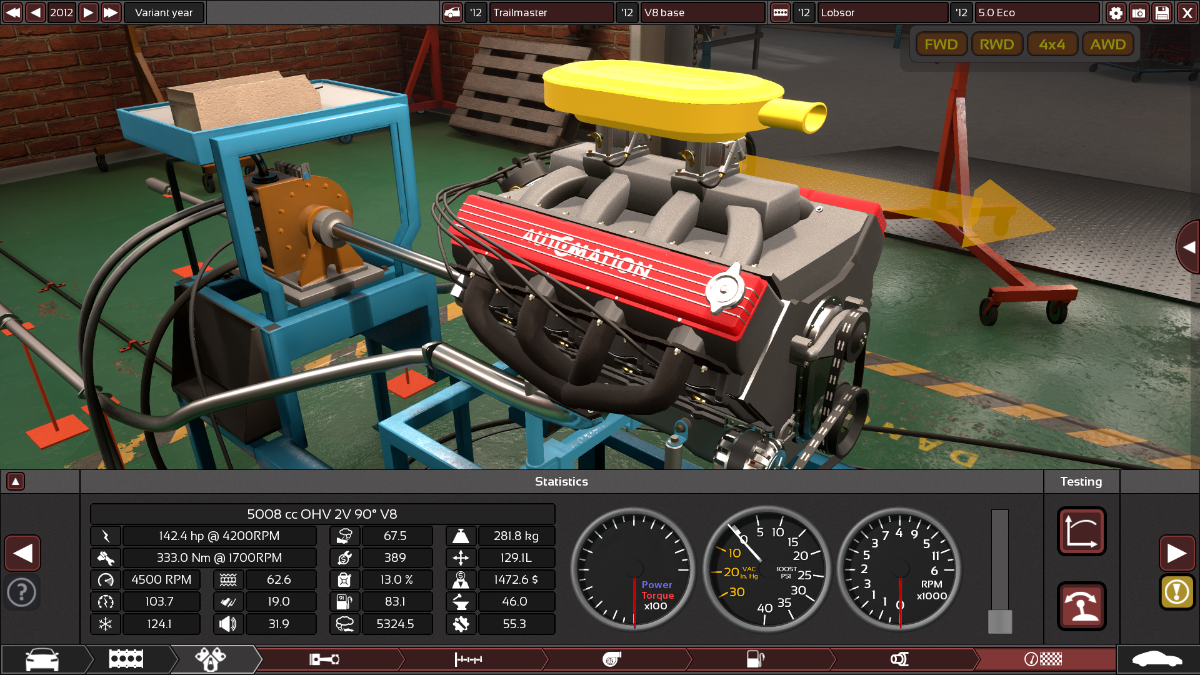Viewport: 1200px width, 675px height.
Task: Open the exhaust design tab
Action: [x=899, y=659]
